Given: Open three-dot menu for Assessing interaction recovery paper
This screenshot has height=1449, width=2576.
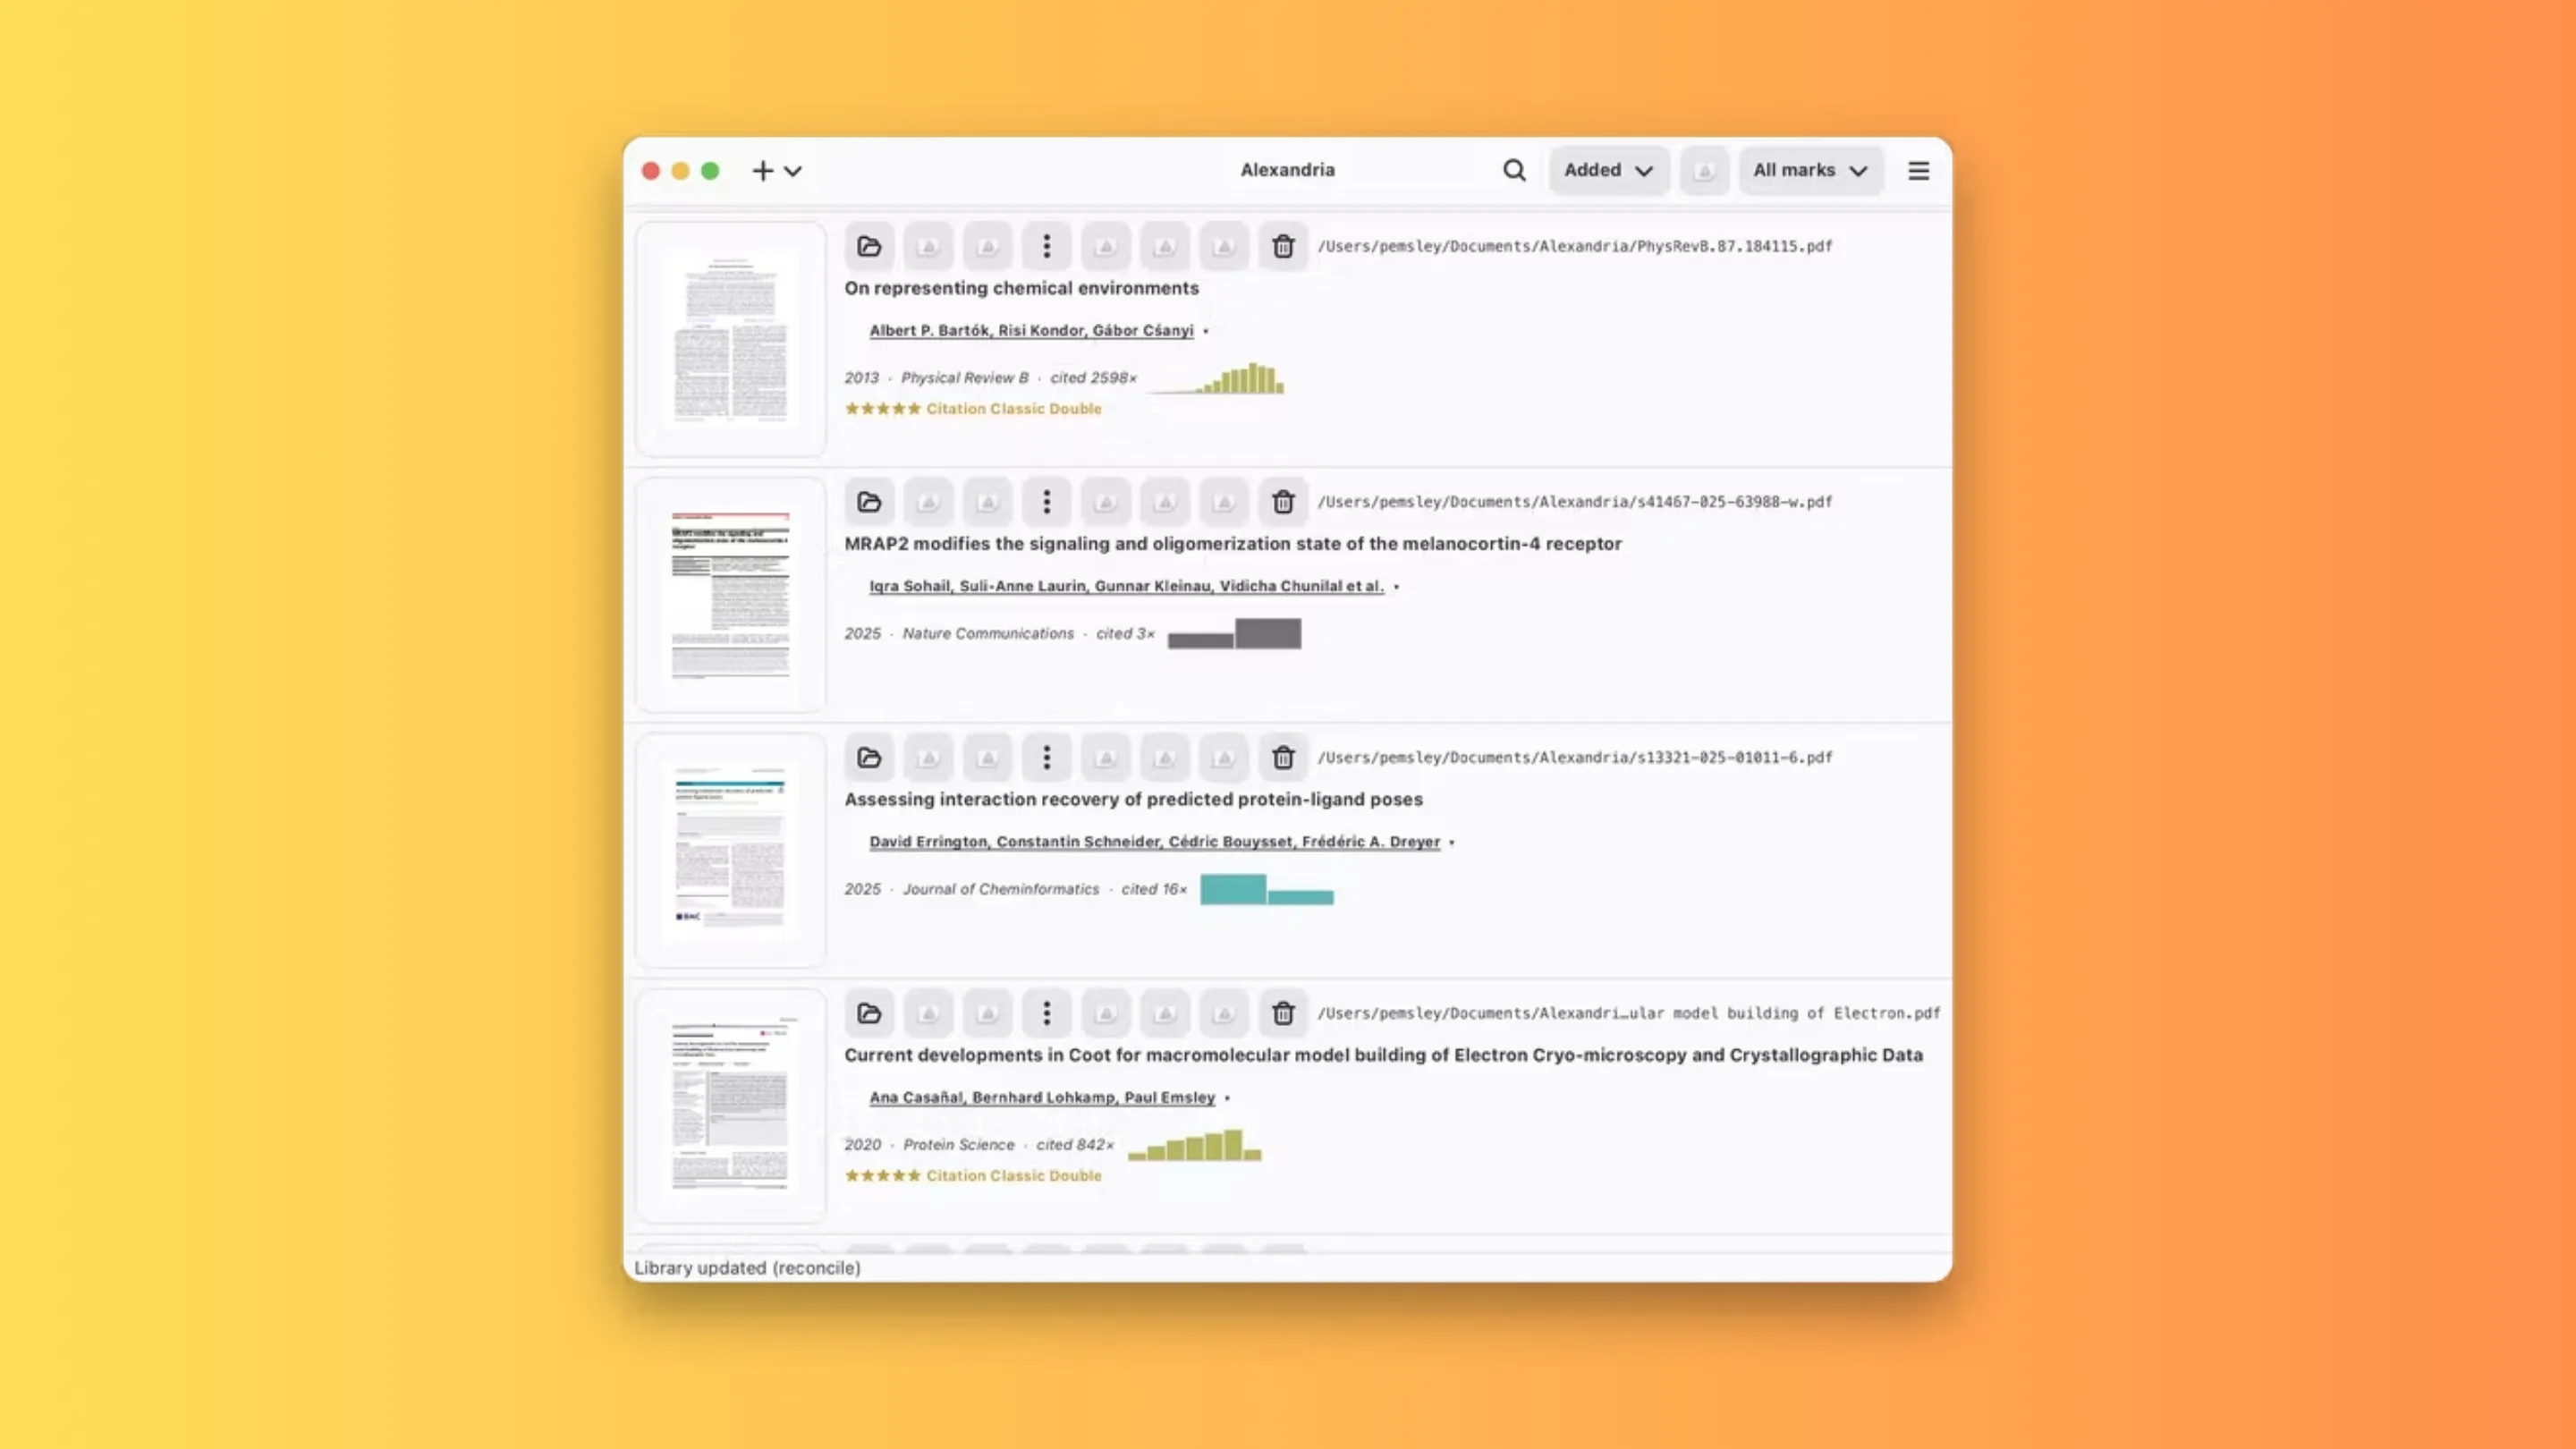Looking at the screenshot, I should tap(1046, 758).
